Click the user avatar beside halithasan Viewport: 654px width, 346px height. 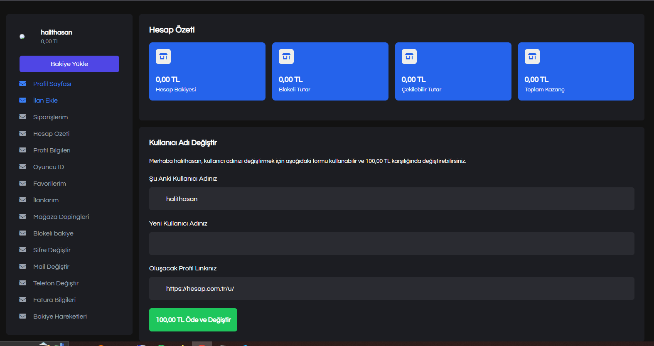pyautogui.click(x=22, y=37)
